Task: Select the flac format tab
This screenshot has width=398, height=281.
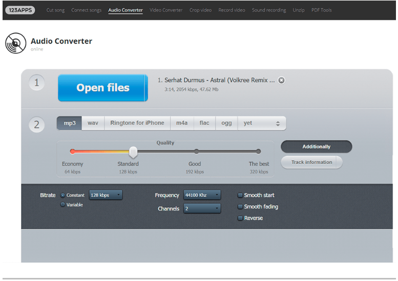Action: pos(204,123)
